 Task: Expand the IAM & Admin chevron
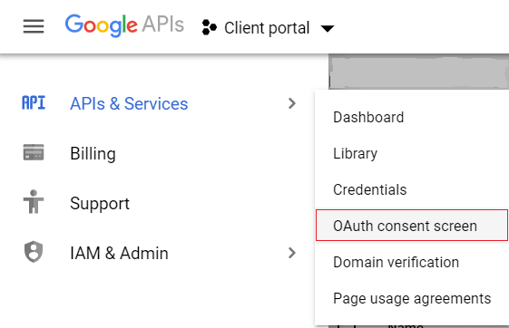292,253
